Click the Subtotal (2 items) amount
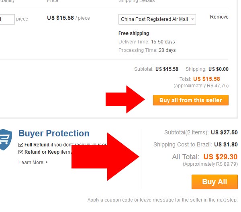Image resolution: width=241 pixels, height=212 pixels. pos(224,132)
